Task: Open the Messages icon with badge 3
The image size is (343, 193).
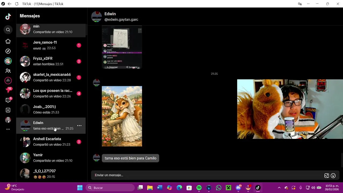Action: tap(8, 100)
